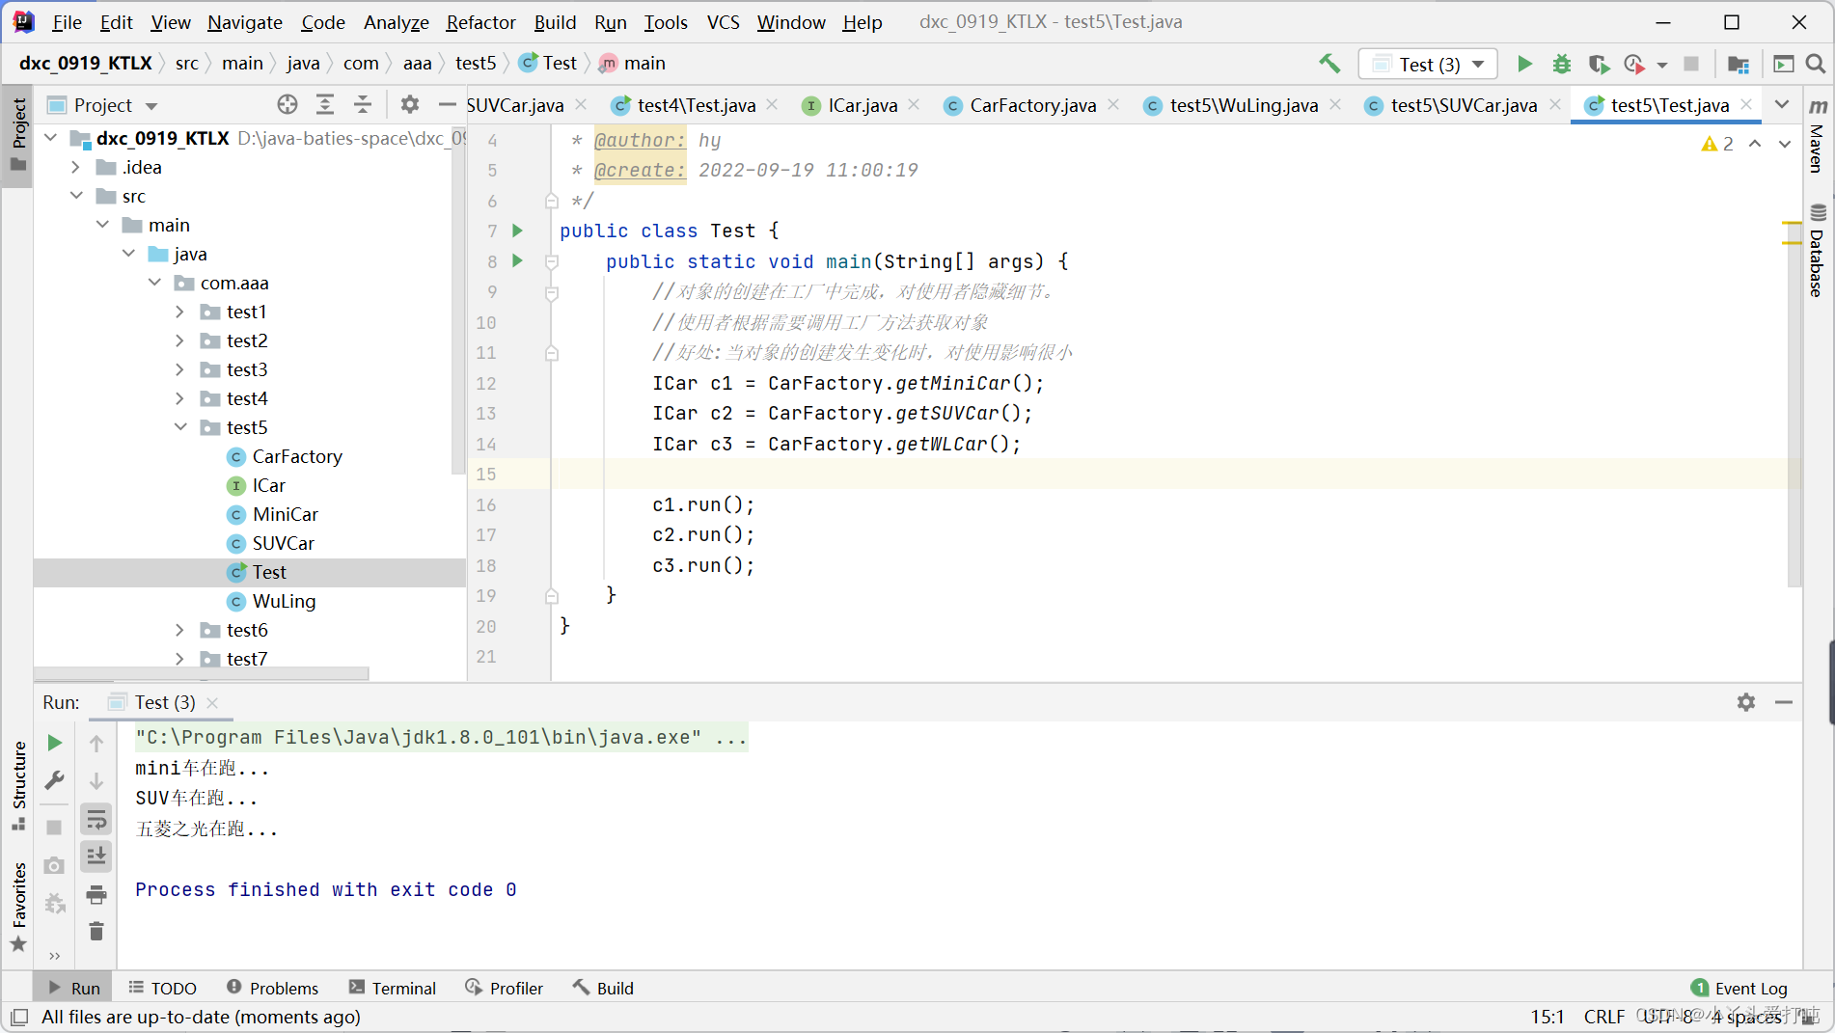The height and width of the screenshot is (1033, 1835).
Task: Open the Event Log
Action: [1739, 988]
